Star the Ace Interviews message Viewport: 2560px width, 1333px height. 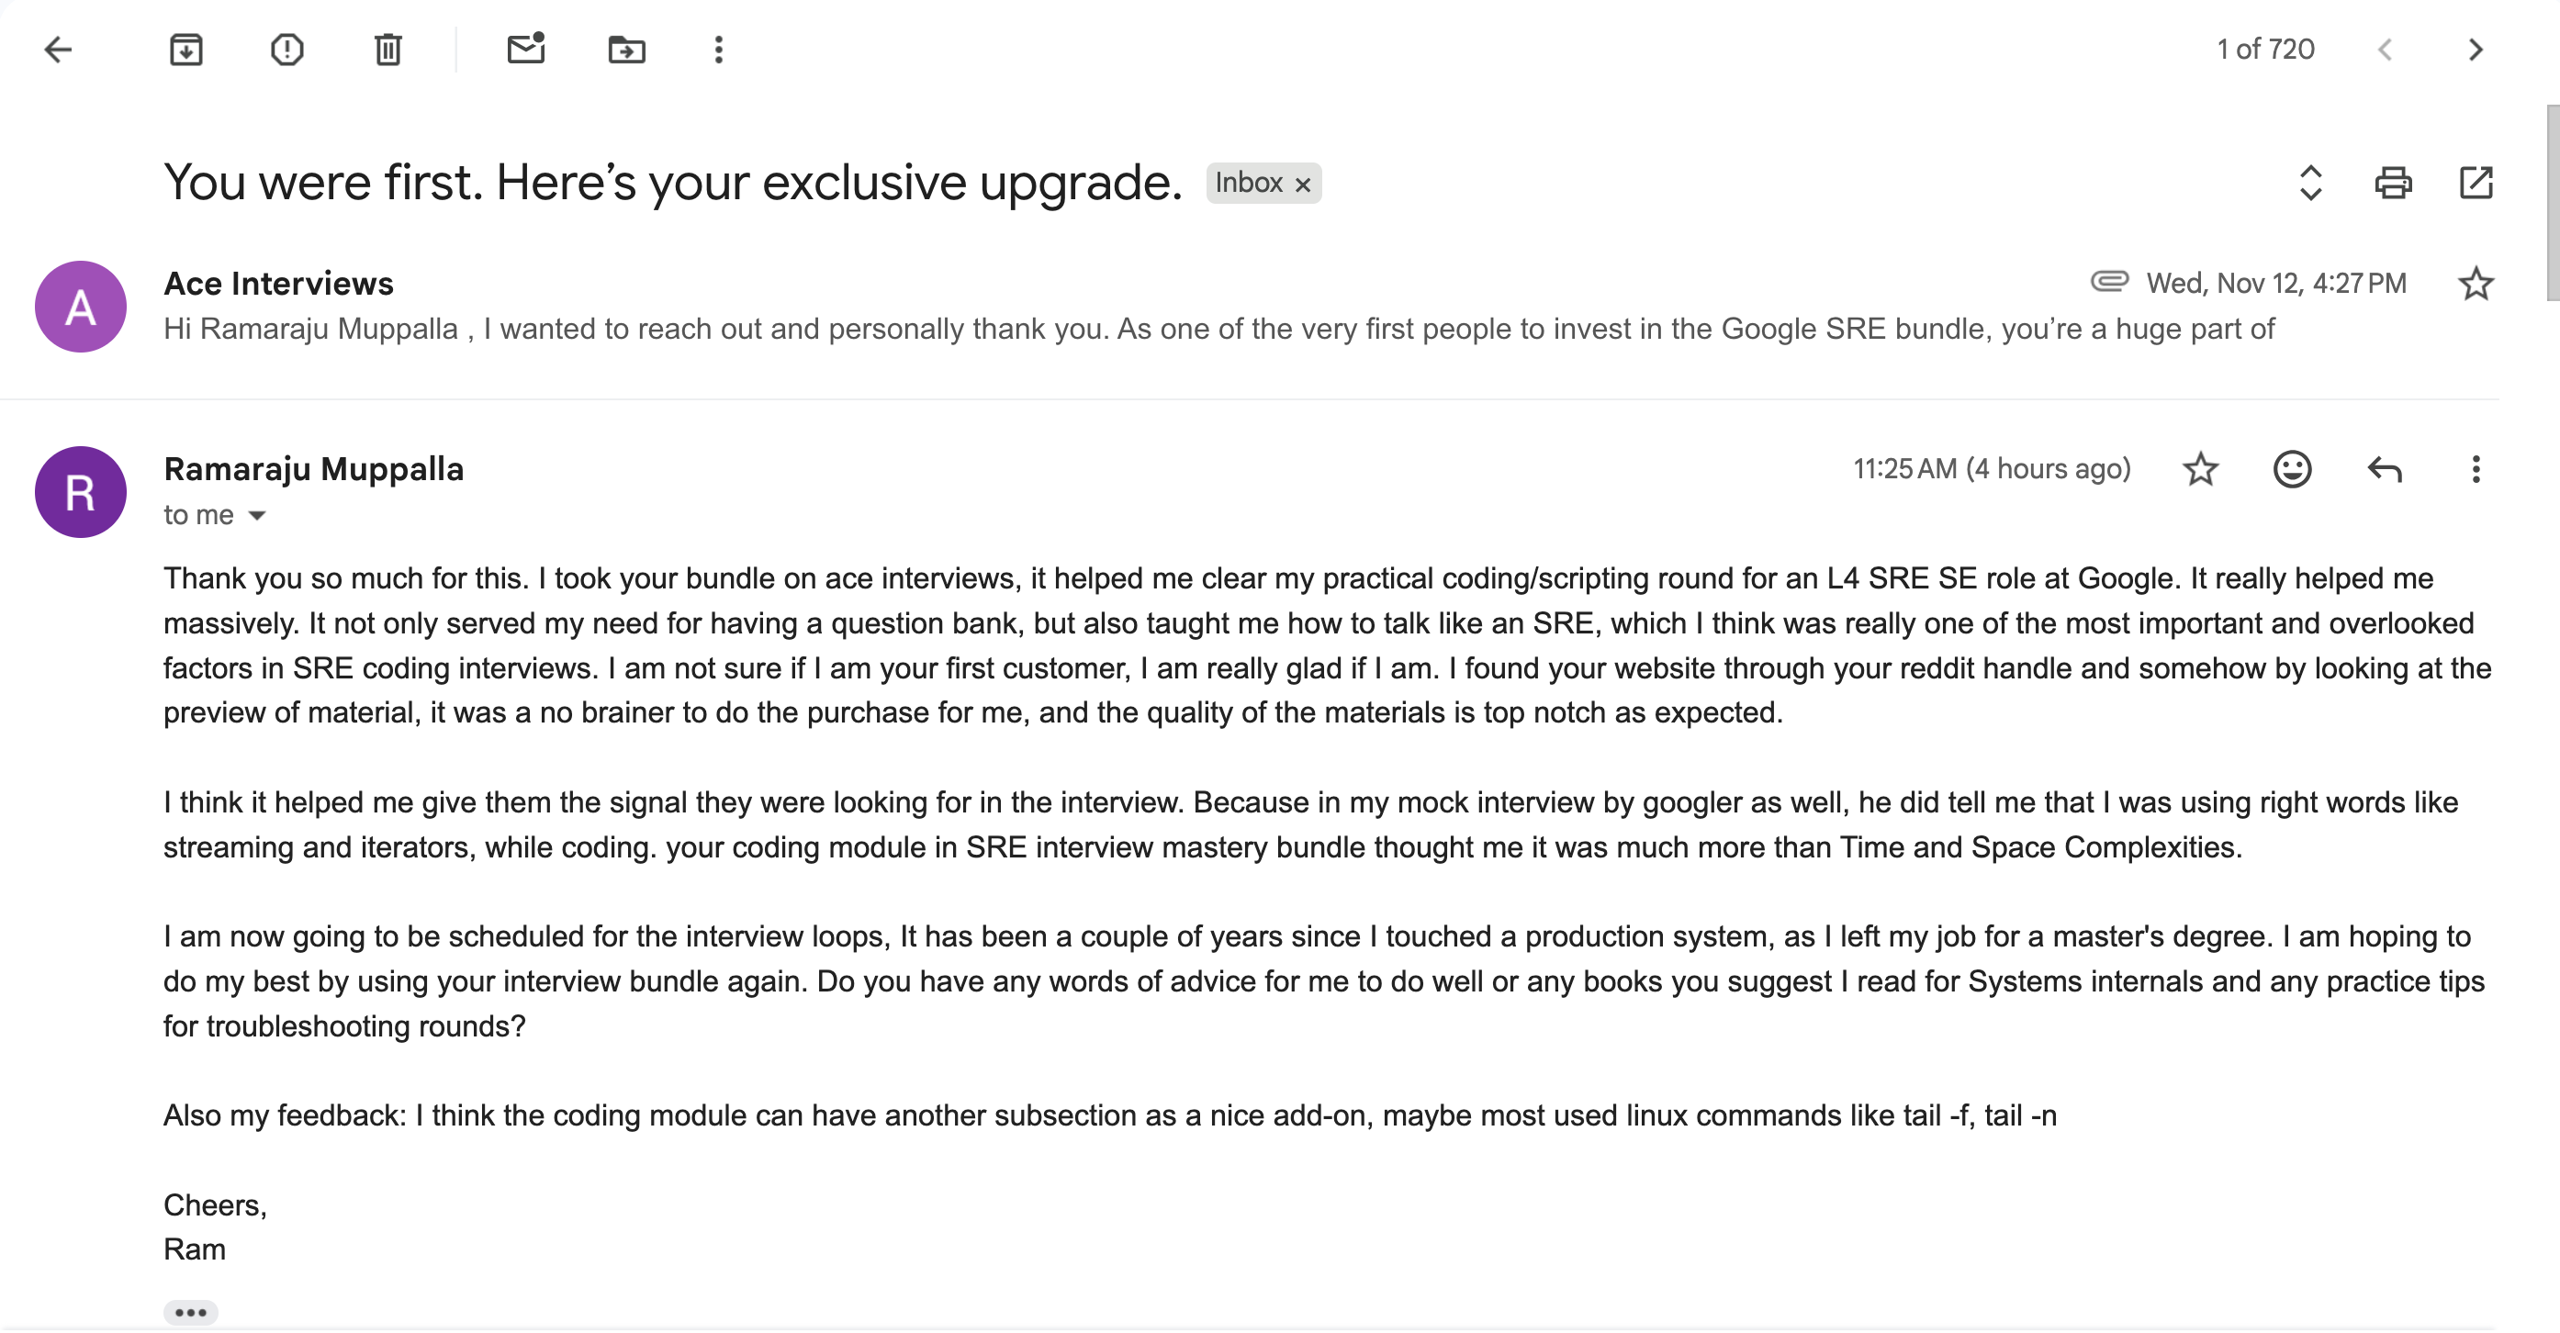pos(2475,284)
